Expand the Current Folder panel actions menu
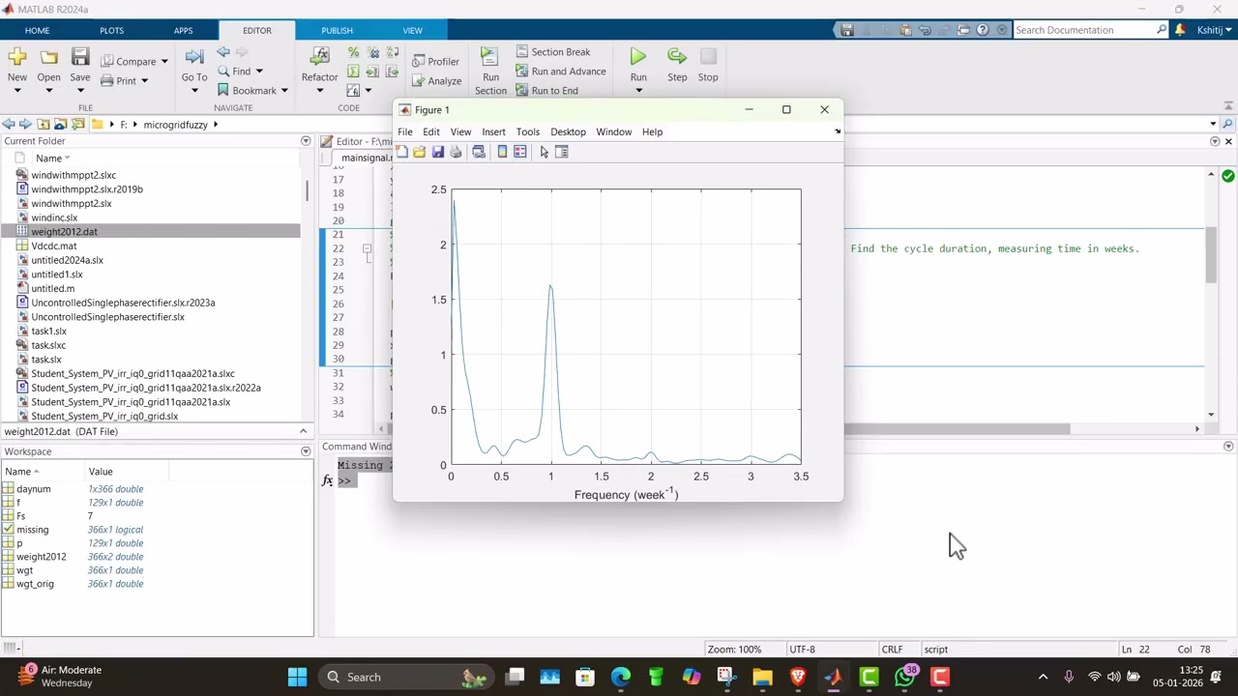The width and height of the screenshot is (1238, 696). pos(306,141)
